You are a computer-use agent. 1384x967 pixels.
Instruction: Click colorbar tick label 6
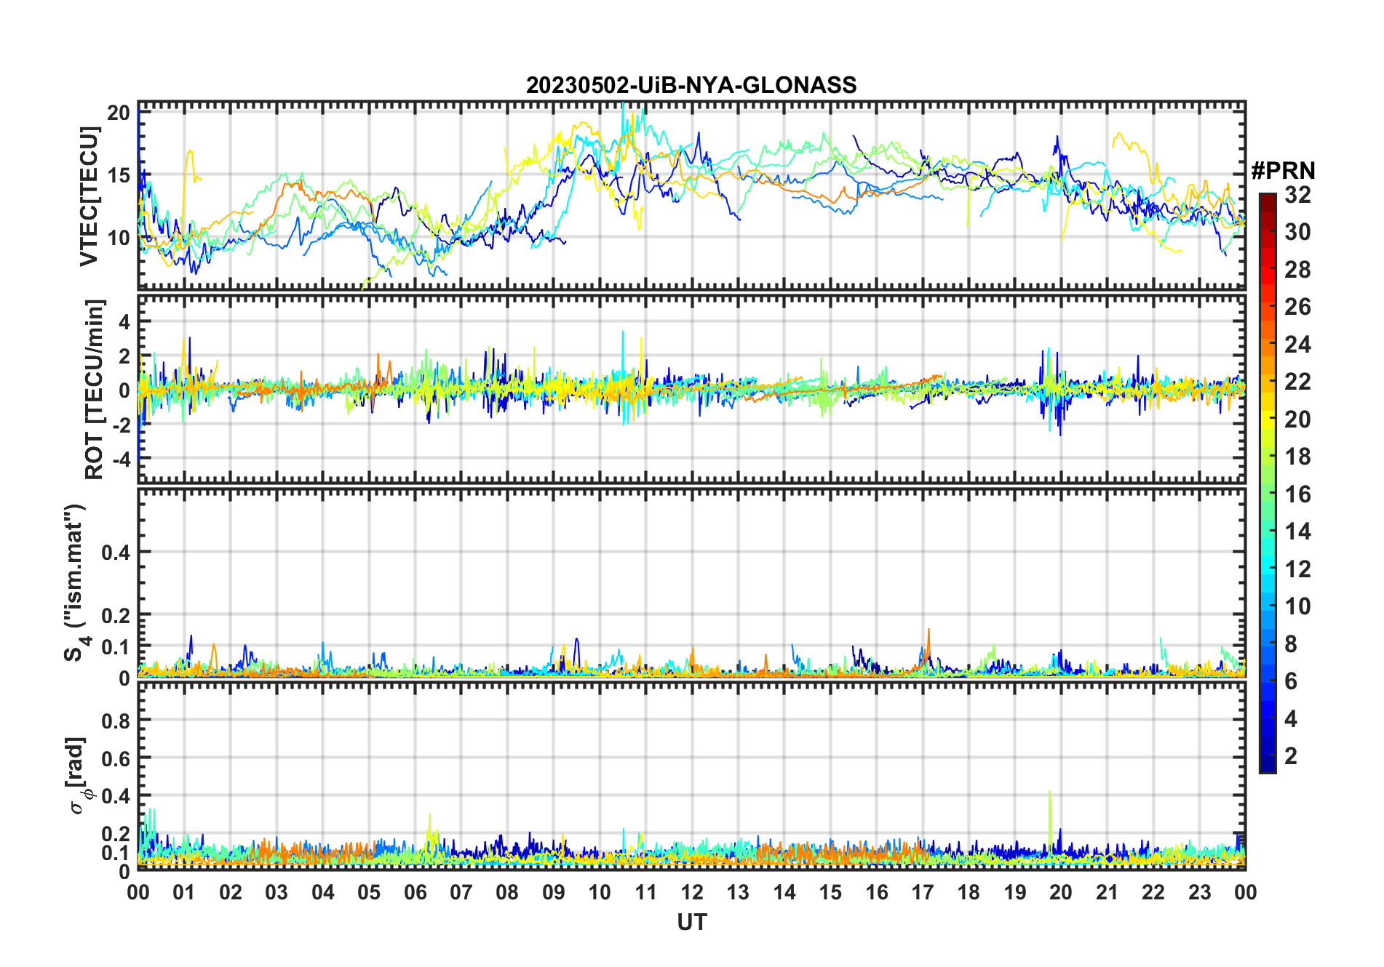pos(1291,681)
